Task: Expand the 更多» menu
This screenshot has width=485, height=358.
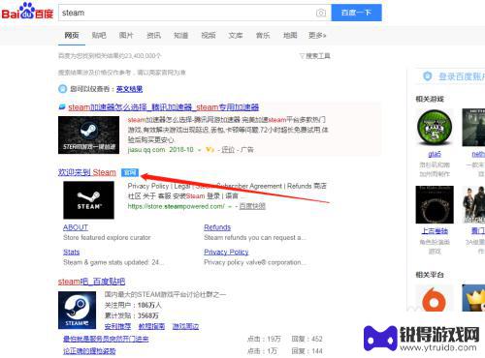Action: click(317, 35)
